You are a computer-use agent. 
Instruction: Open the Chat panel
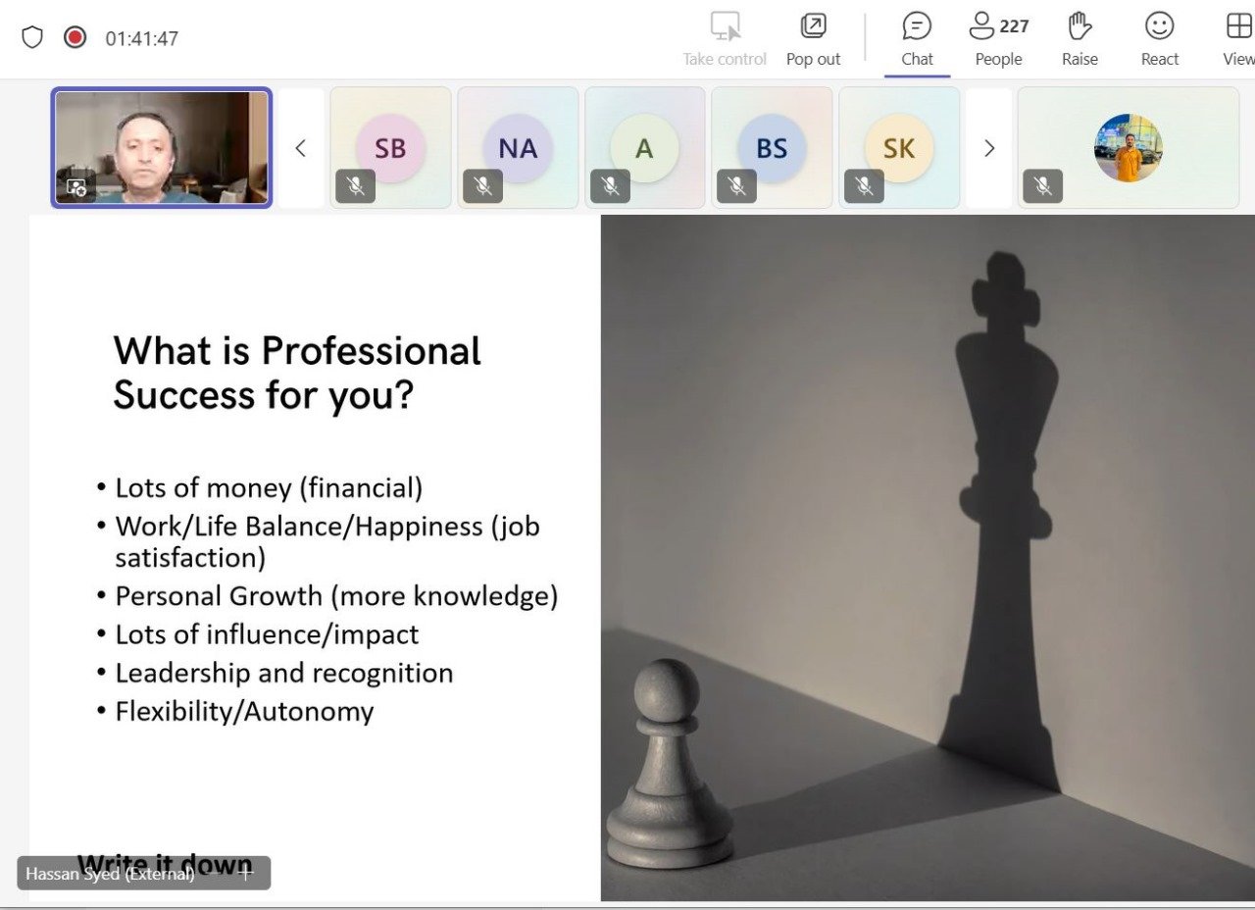[x=917, y=39]
